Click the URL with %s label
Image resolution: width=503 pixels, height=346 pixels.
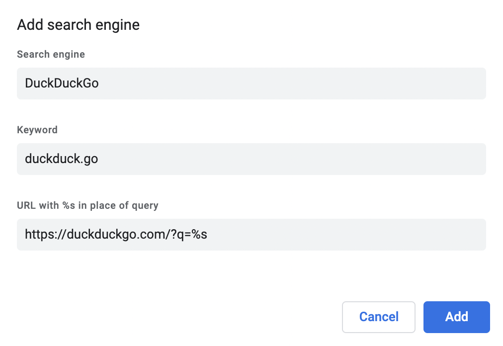(x=88, y=205)
